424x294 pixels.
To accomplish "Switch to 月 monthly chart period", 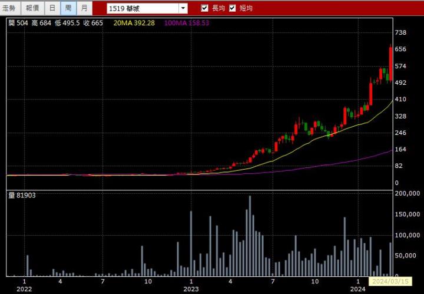I will point(85,8).
